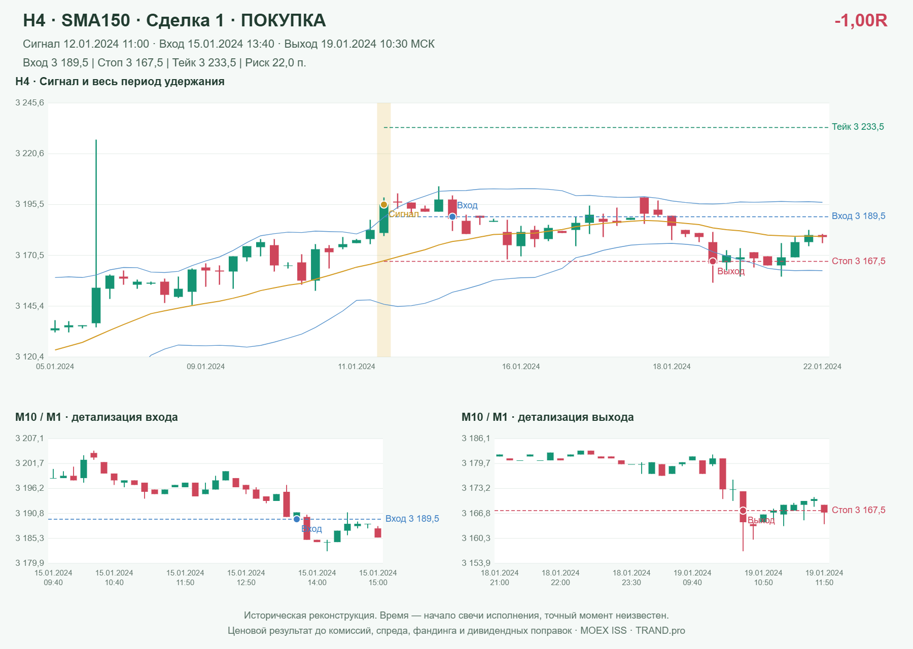Click the 3 120,4 price axis label
Image resolution: width=913 pixels, height=649 pixels.
pos(29,356)
